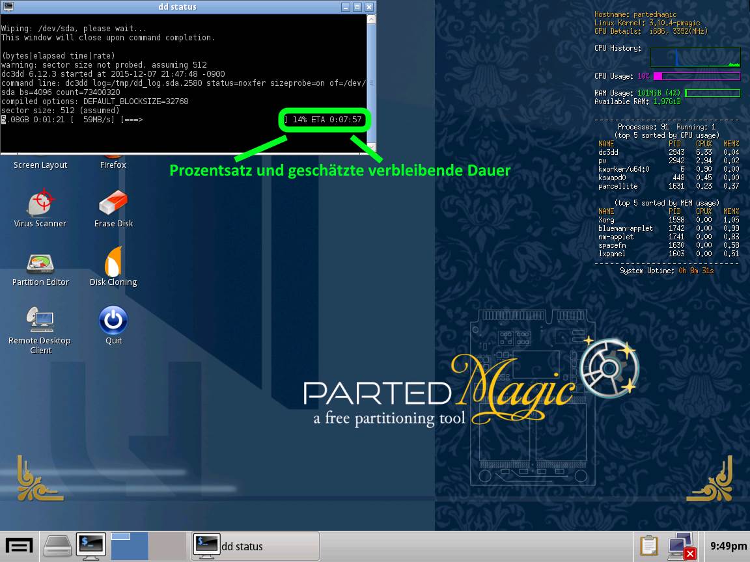Click the Linux Kernel version line
This screenshot has width=750, height=562.
point(646,23)
